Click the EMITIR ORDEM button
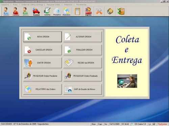Image resolution: width=169 pixels, height=126 pixels. tap(43, 63)
